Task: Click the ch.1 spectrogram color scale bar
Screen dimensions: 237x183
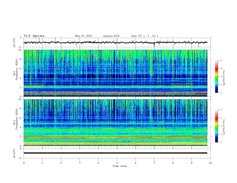Action: 216,77
